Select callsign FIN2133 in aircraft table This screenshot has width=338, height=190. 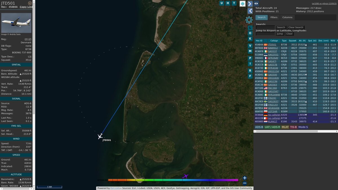[273, 105]
